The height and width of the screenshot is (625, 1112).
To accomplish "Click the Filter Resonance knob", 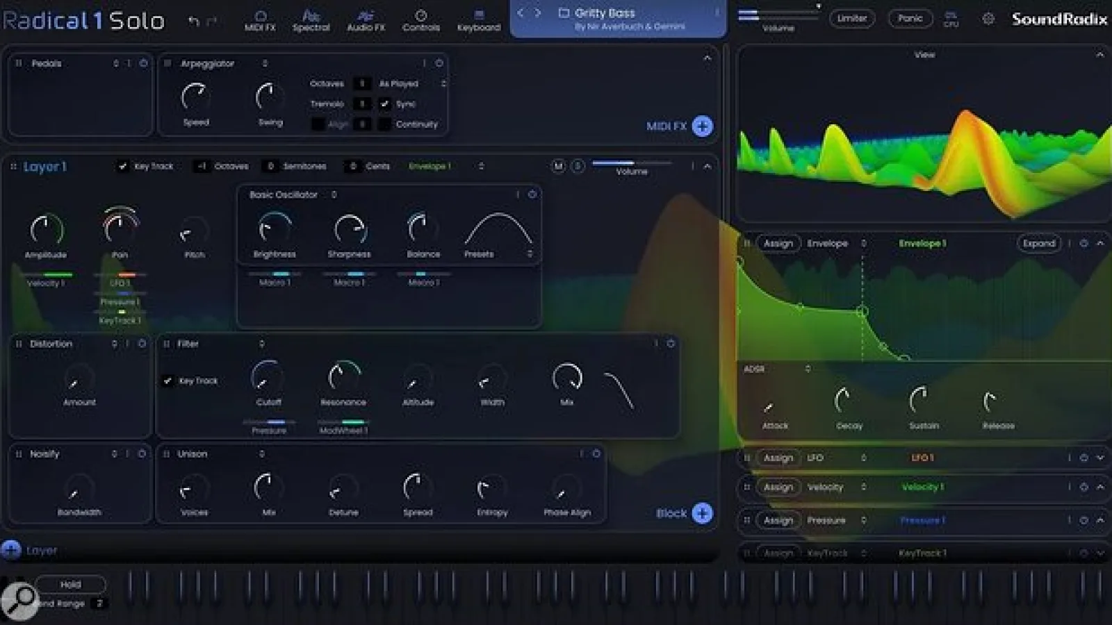I will click(343, 377).
